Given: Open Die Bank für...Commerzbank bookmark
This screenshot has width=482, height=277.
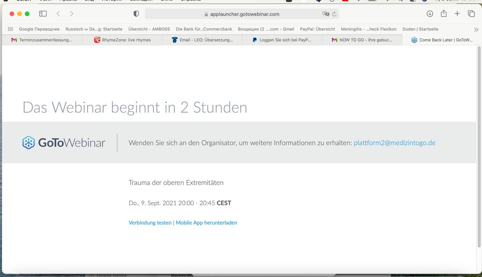Looking at the screenshot, I should tap(204, 29).
